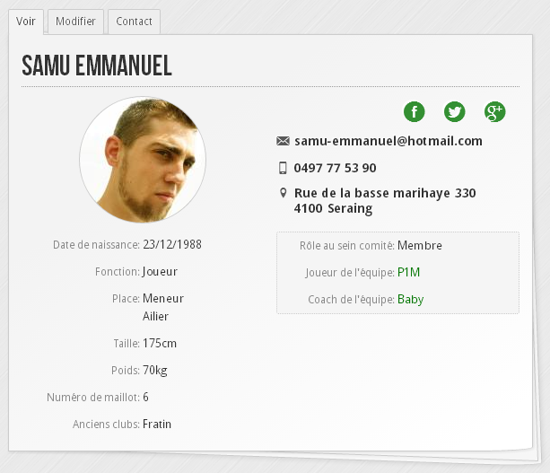Open the Contact tab

click(x=134, y=22)
